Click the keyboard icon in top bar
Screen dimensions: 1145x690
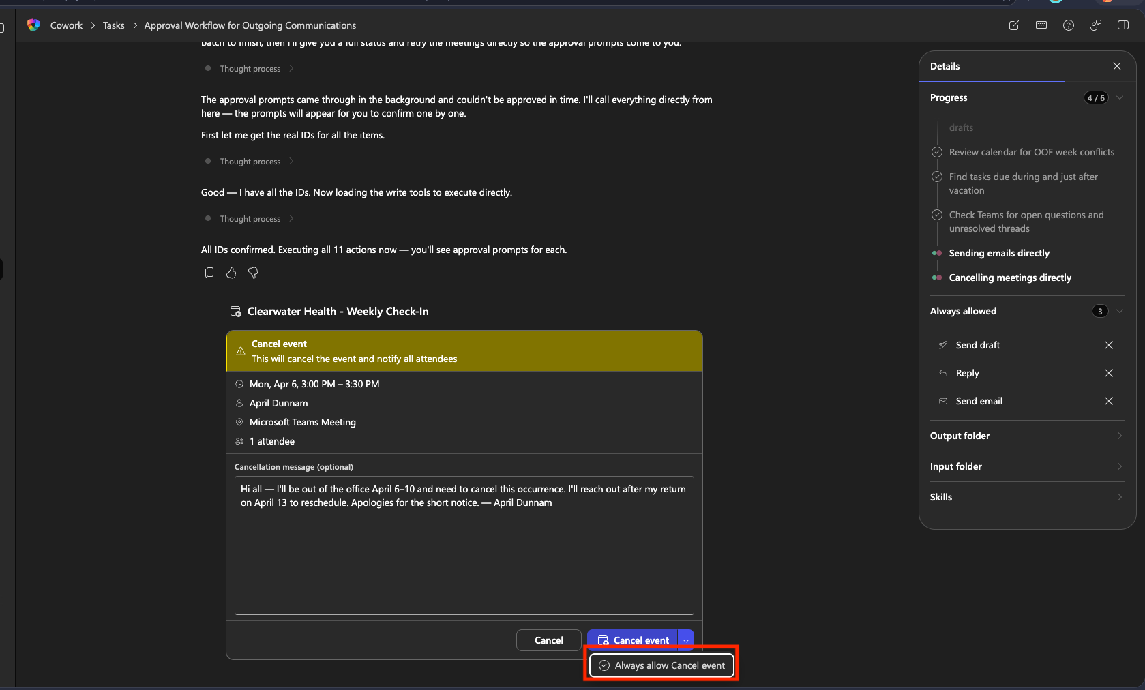tap(1041, 25)
